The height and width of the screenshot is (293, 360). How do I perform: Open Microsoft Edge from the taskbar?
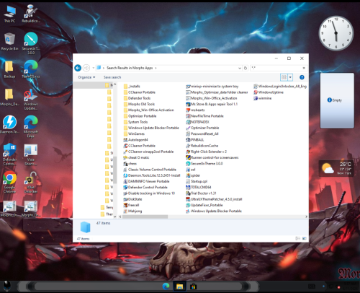pos(166,287)
